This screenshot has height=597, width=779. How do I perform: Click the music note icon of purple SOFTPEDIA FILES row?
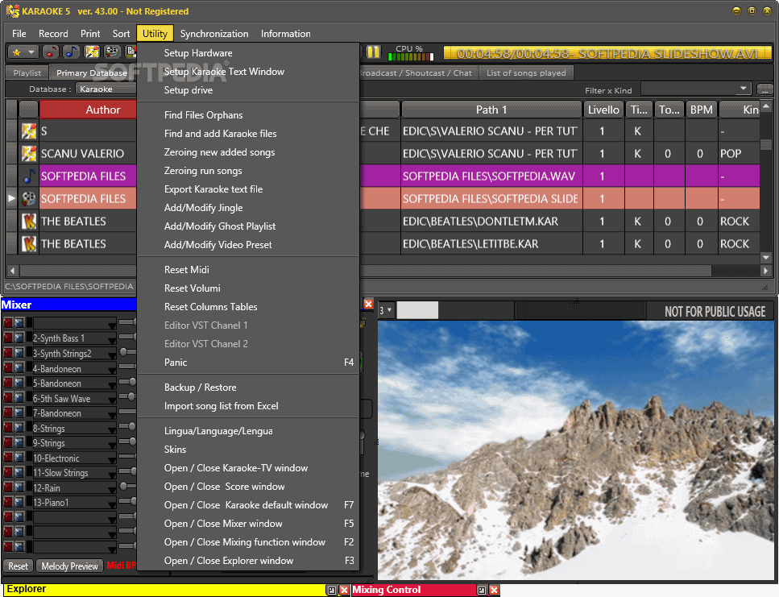[x=29, y=176]
